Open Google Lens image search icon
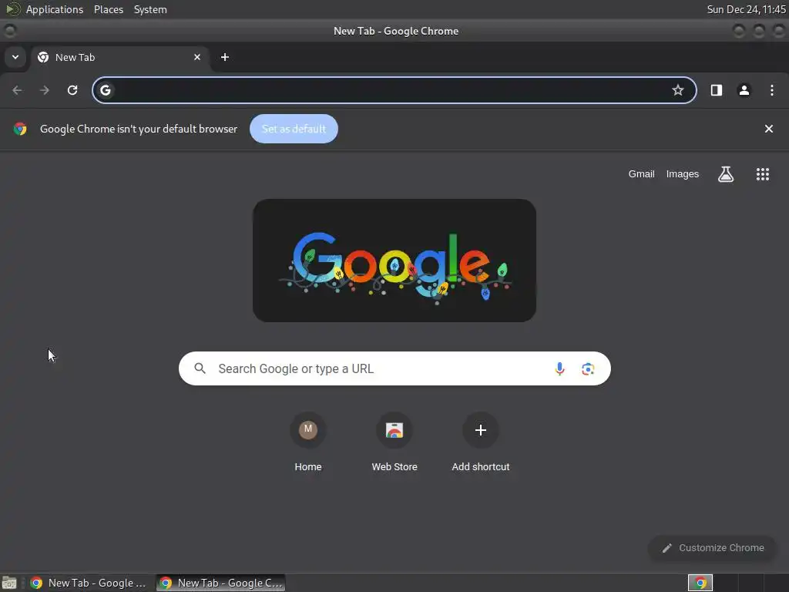 (x=588, y=368)
